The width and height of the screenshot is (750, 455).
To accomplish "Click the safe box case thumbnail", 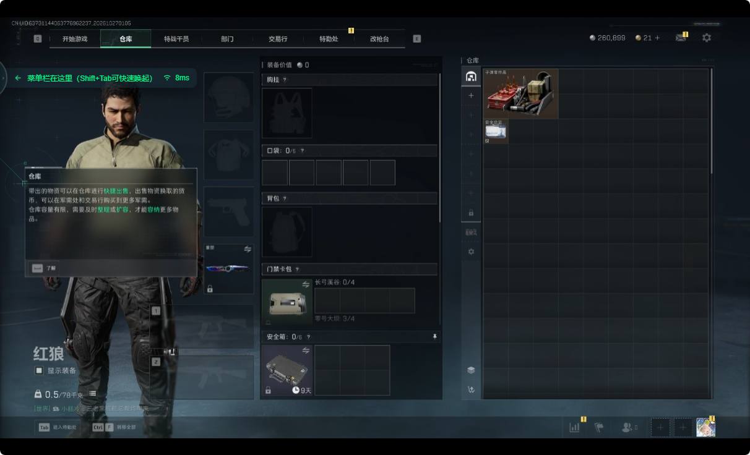I will (x=287, y=370).
